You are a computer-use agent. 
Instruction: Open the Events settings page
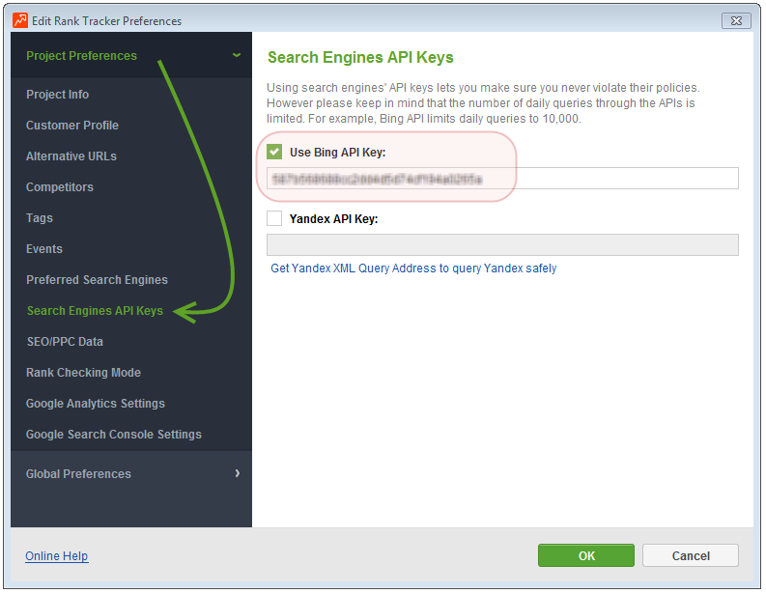(x=44, y=248)
